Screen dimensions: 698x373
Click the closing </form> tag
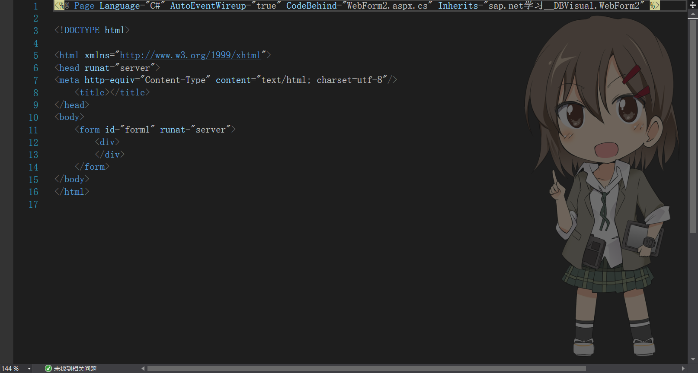(x=92, y=167)
